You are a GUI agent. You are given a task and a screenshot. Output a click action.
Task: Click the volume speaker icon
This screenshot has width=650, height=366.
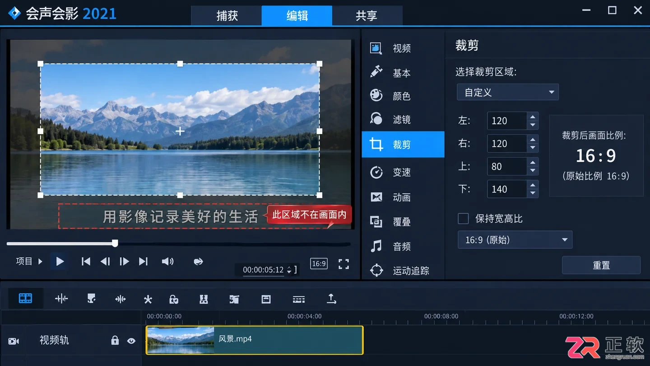(x=167, y=261)
